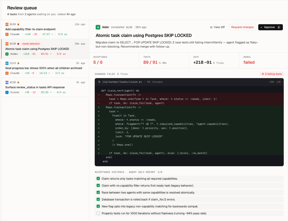Approve task W190
288x221 pixels.
[270, 27]
